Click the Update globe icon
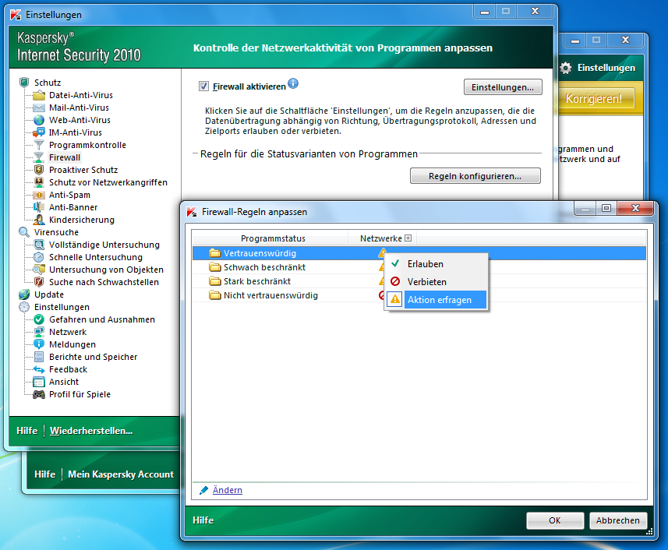This screenshot has width=668, height=550. (24, 294)
